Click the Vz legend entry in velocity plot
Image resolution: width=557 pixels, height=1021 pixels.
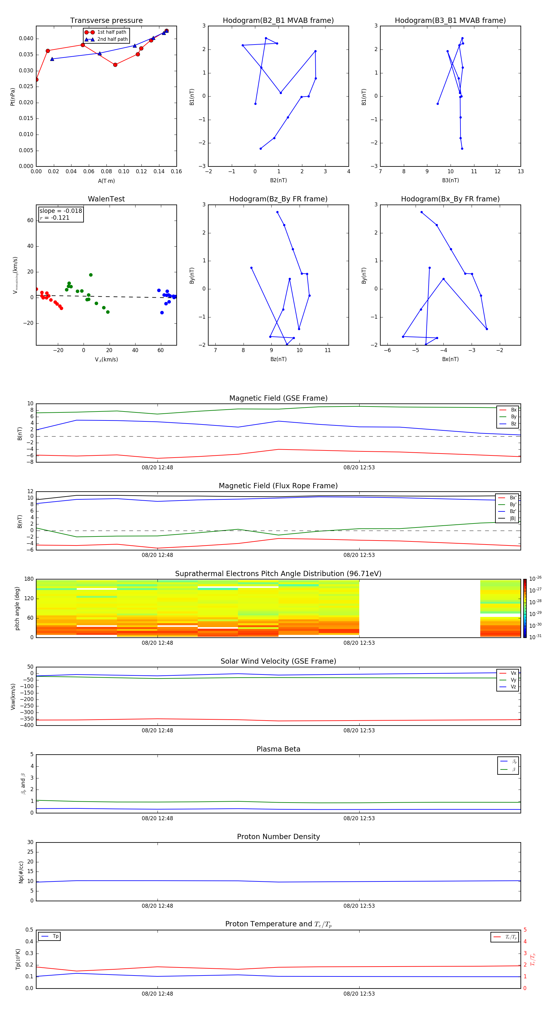click(x=508, y=687)
